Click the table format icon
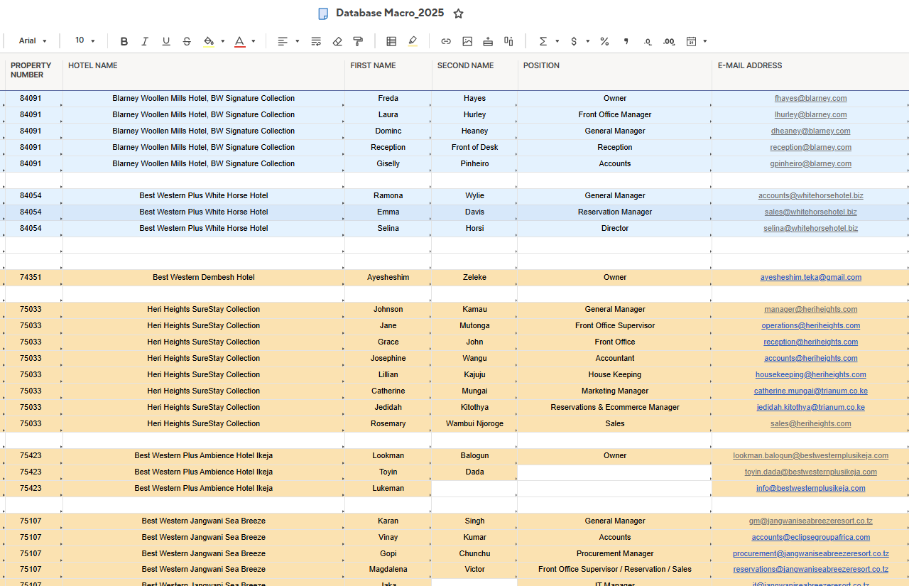This screenshot has height=586, width=909. [x=391, y=41]
